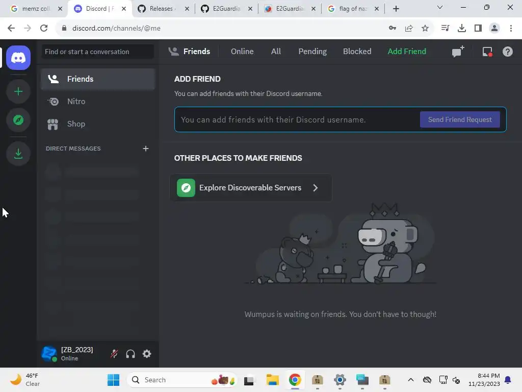This screenshot has width=522, height=392.
Task: Click discord.com address bar URL
Action: [116, 29]
